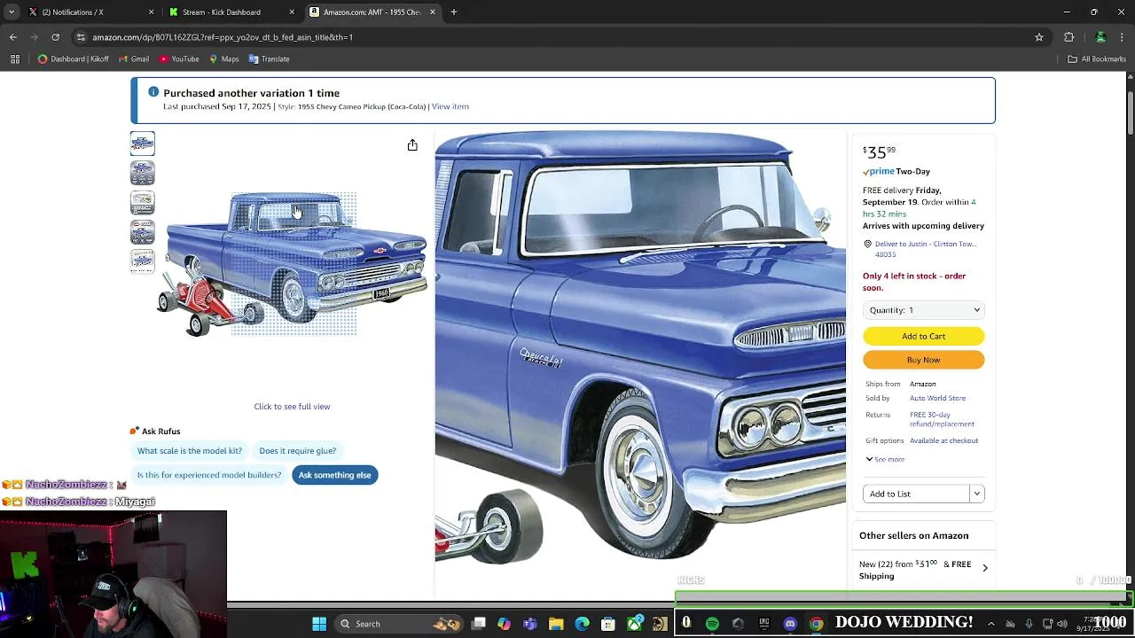Select the second product image thumbnail
1135x638 pixels.
coord(142,173)
